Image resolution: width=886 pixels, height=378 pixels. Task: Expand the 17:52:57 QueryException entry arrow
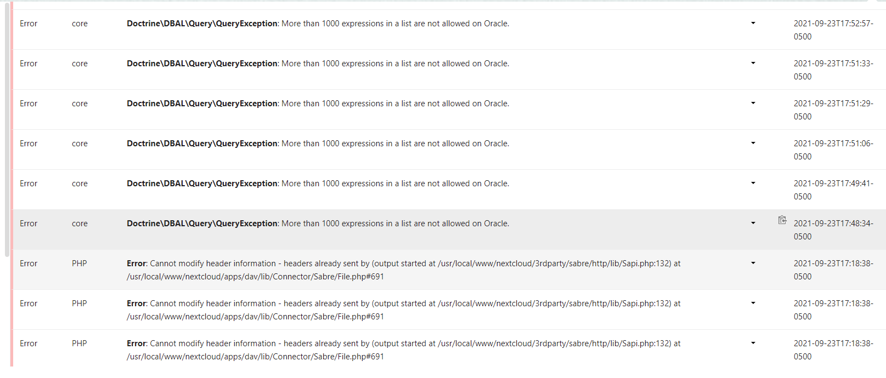[x=753, y=24]
